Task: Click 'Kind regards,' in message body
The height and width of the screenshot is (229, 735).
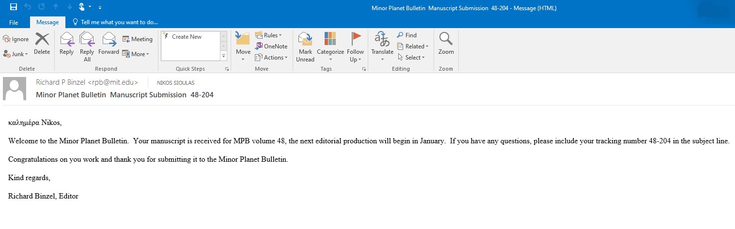Action: (29, 178)
